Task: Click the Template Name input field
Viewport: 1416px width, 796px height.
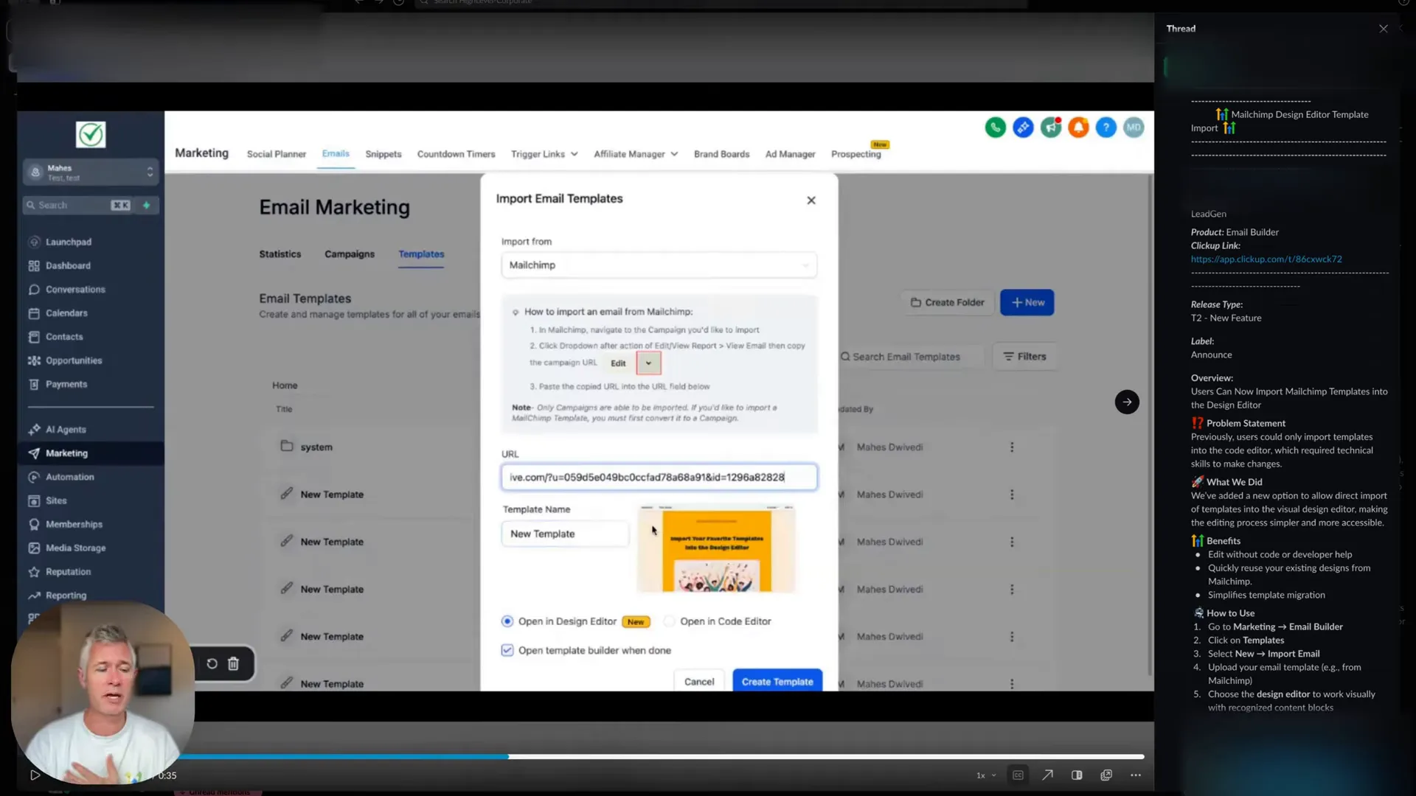Action: click(x=565, y=534)
